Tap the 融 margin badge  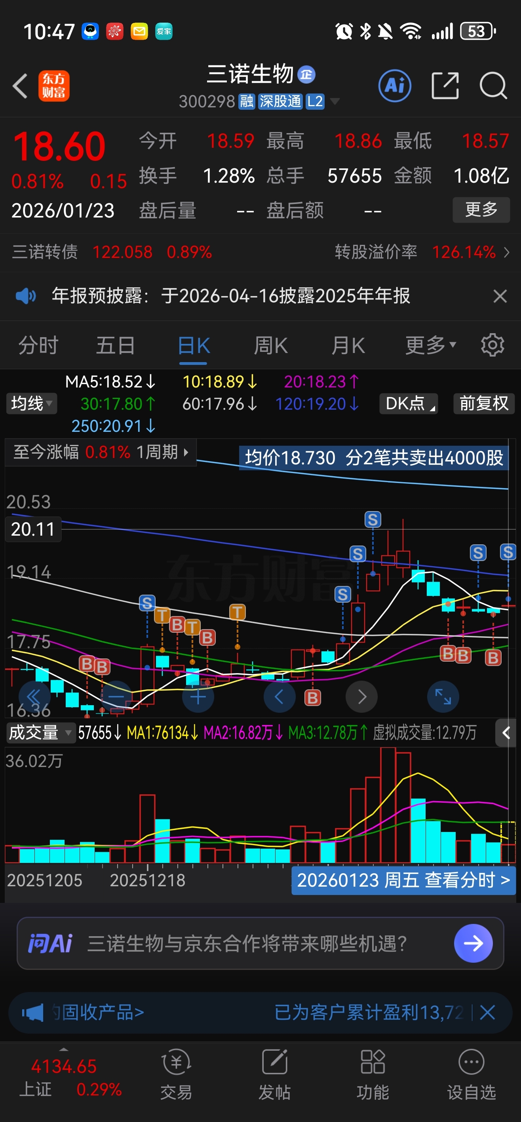[246, 101]
